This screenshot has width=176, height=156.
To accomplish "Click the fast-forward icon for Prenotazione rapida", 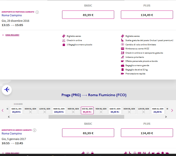I will 122,74.
